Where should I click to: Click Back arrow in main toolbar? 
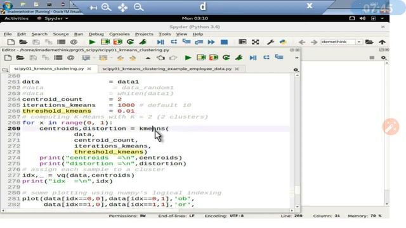click(x=302, y=42)
